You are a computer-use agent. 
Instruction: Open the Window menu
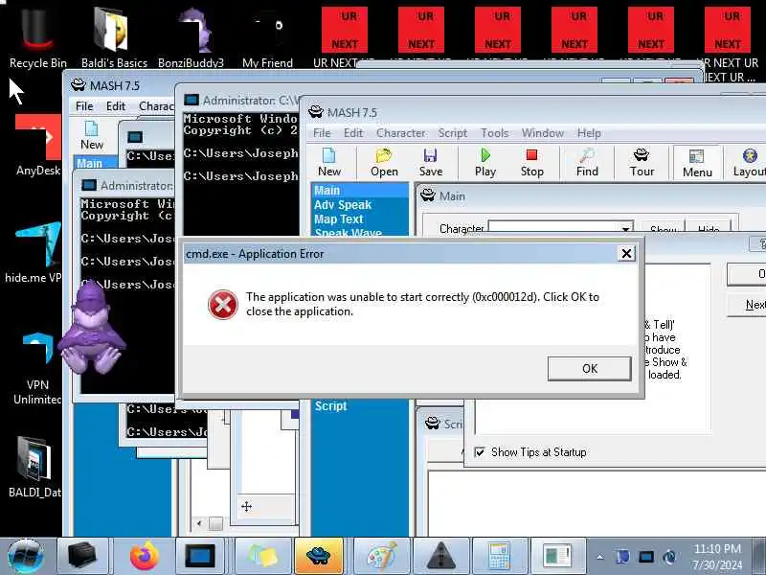click(542, 133)
